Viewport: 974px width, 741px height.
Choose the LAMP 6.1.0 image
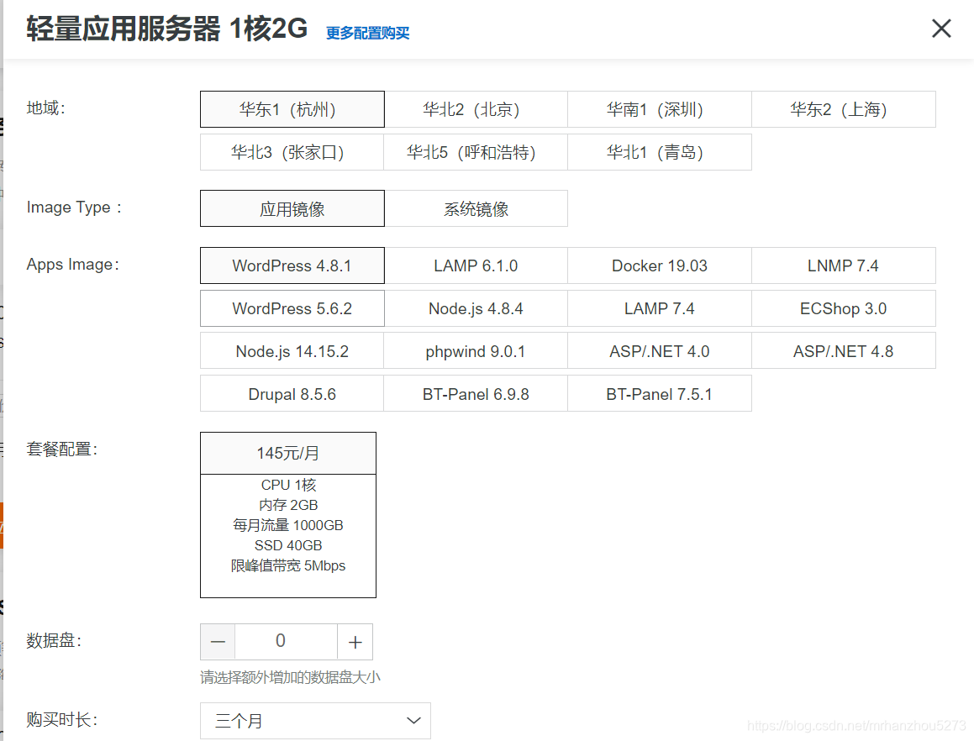[x=476, y=265]
